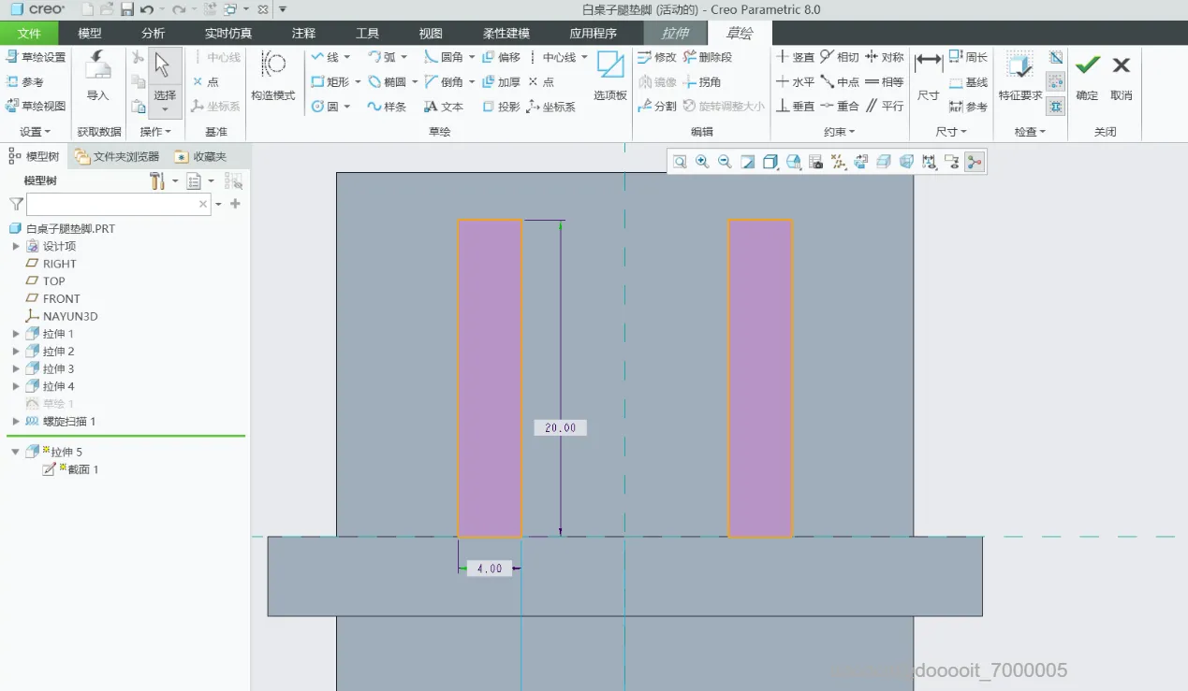Open the 收藏夹 tab
The height and width of the screenshot is (691, 1188).
201,156
